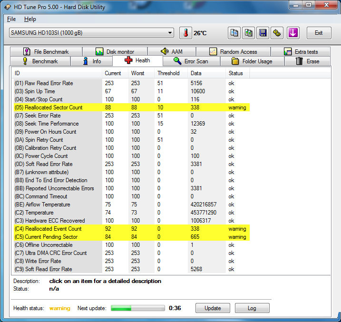Select the Command Timeout row
Viewport: 341px width, 322px height.
coord(132,196)
